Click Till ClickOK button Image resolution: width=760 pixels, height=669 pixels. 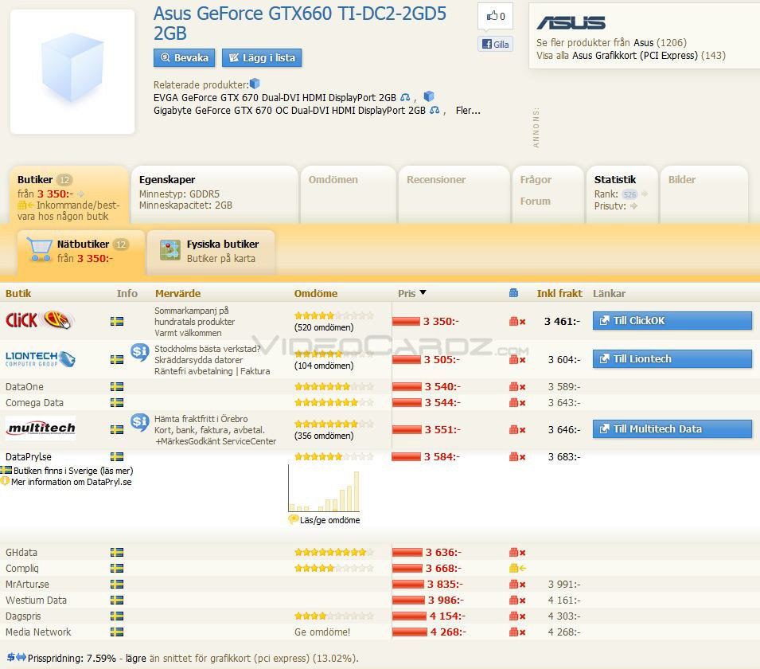coord(672,321)
